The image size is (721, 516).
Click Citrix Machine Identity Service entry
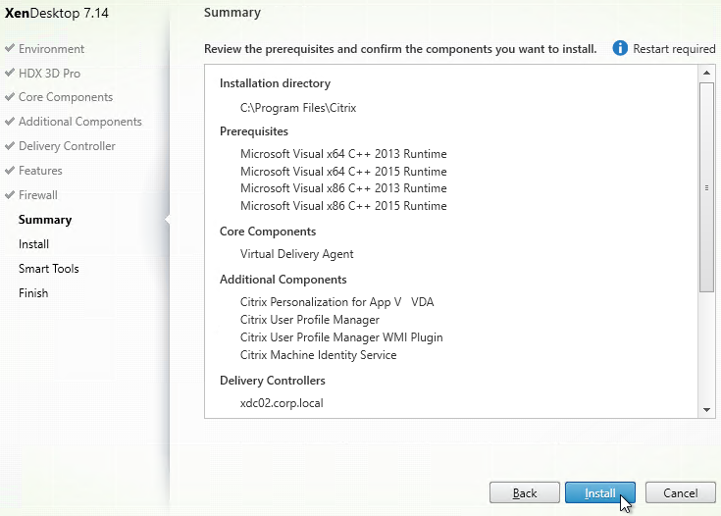[x=318, y=355]
